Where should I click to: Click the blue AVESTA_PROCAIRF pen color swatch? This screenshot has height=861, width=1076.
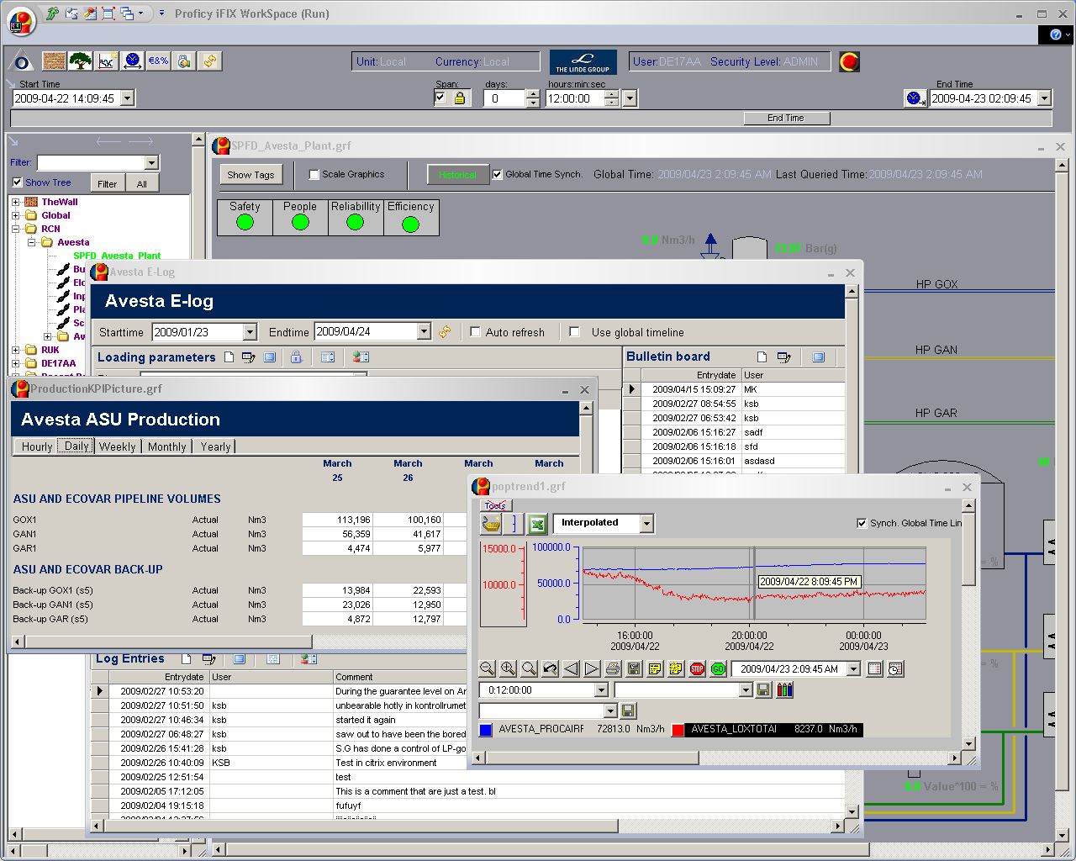pos(485,730)
